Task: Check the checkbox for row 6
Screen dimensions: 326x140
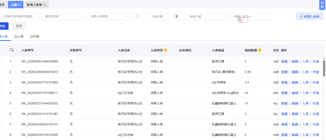Action: pos(0,114)
